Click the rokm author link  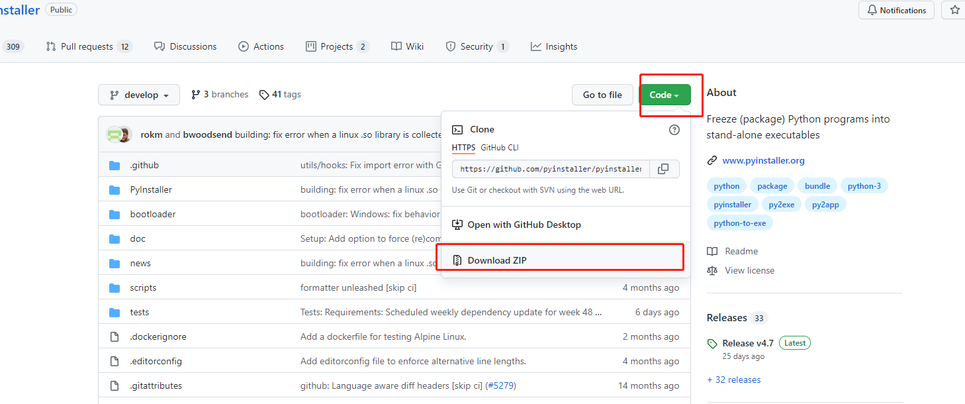pos(152,134)
